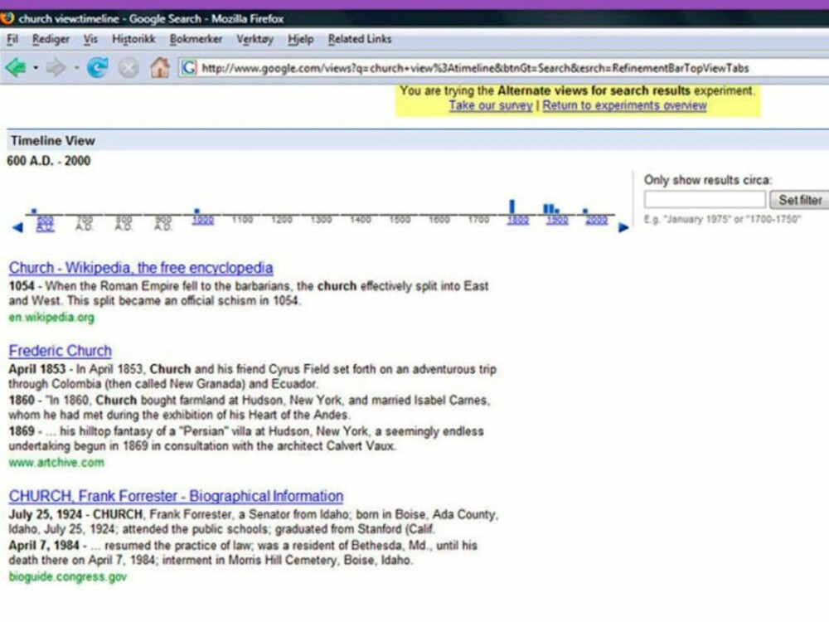Click the tall histogram bar above 1800

click(x=511, y=207)
